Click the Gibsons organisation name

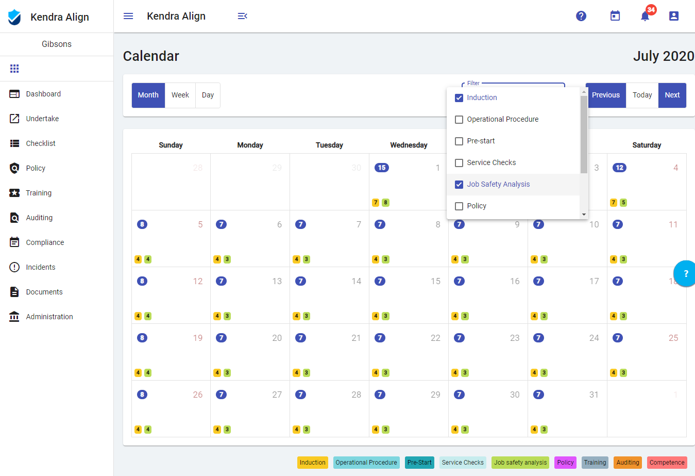coord(57,44)
